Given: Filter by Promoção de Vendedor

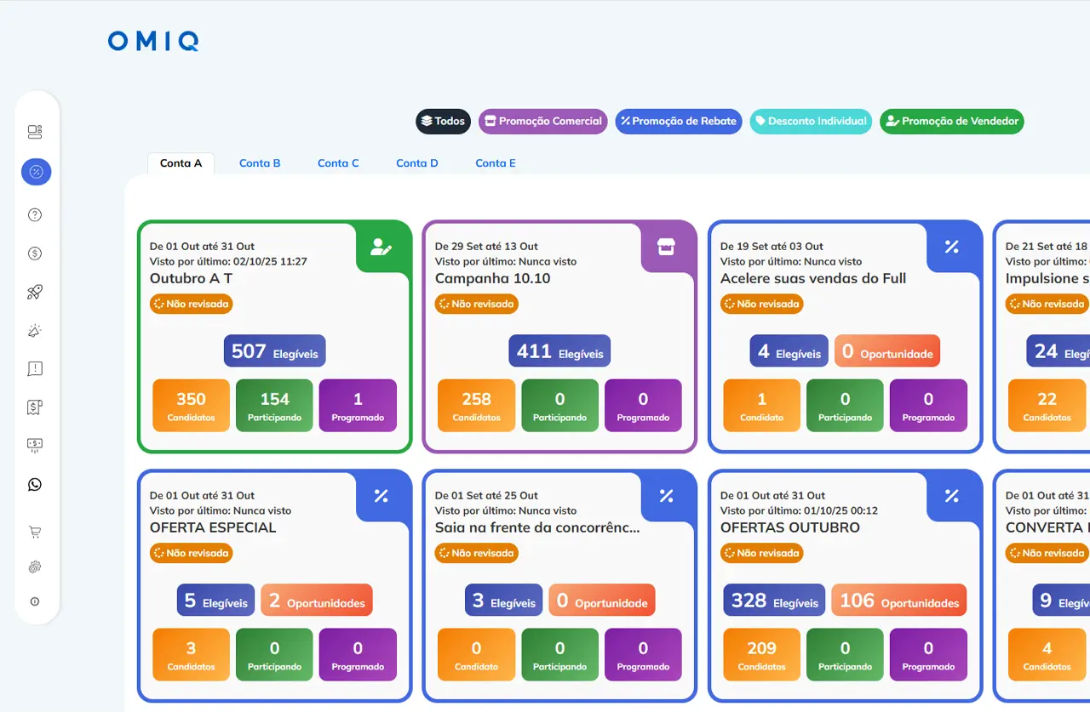Looking at the screenshot, I should tap(951, 122).
